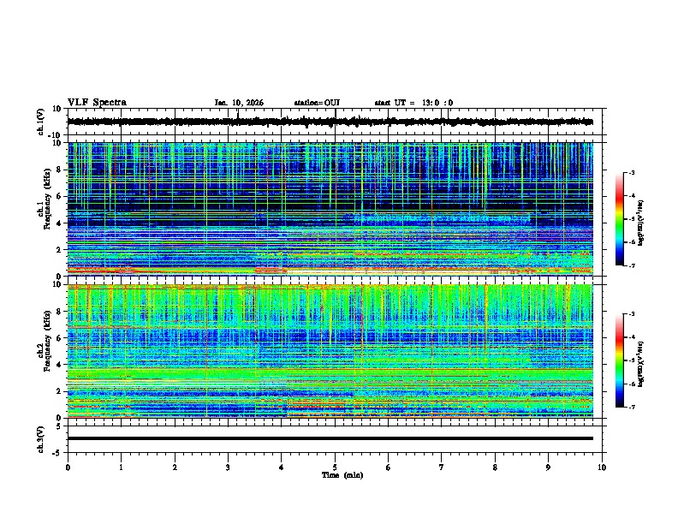This screenshot has height=524, width=678.
Task: Click the ch.1 "Frequency (kHz)" axis label
Action: point(47,199)
